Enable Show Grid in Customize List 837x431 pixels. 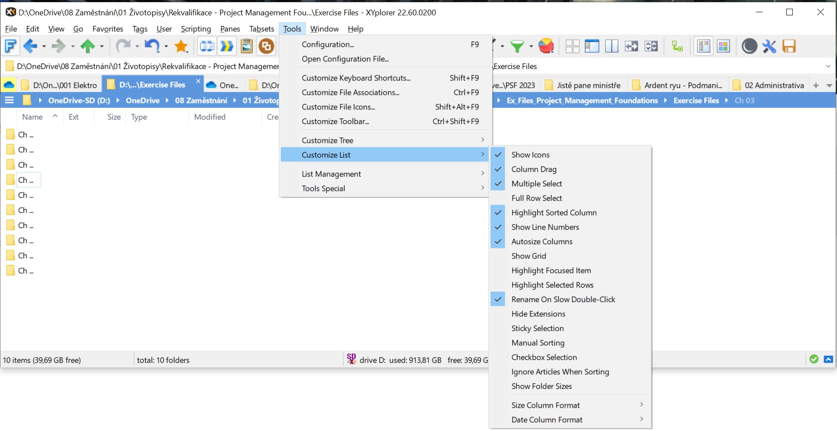coord(528,256)
